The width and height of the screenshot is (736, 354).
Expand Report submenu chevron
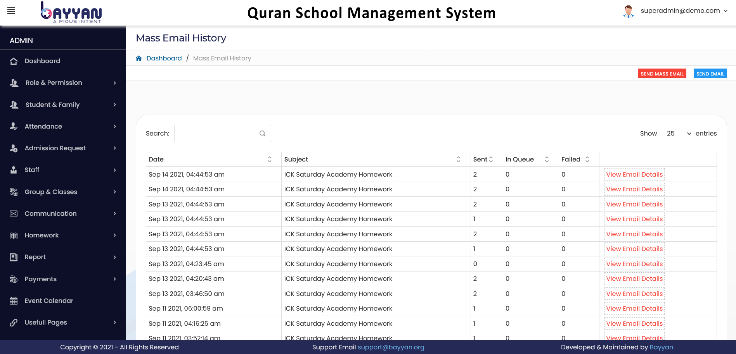point(114,257)
